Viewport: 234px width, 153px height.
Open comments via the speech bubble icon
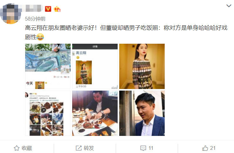tap(143, 148)
